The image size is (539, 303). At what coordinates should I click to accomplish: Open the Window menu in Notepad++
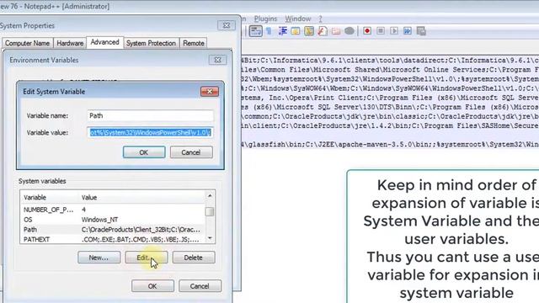click(x=297, y=19)
